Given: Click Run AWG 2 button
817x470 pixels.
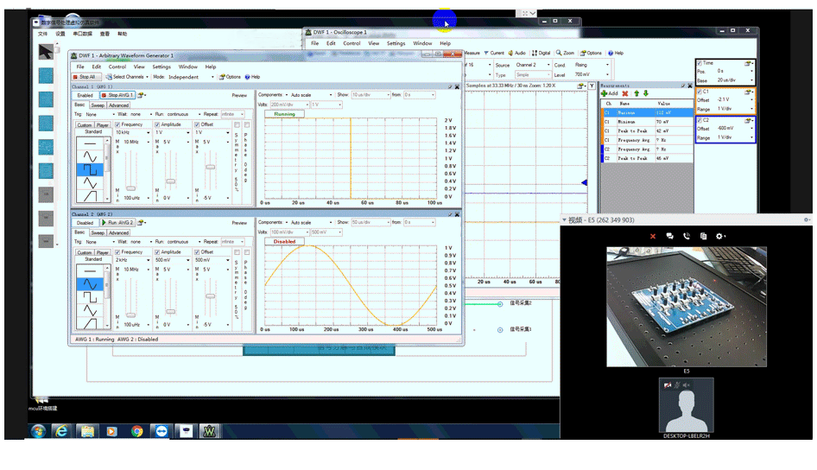Looking at the screenshot, I should click(x=117, y=223).
